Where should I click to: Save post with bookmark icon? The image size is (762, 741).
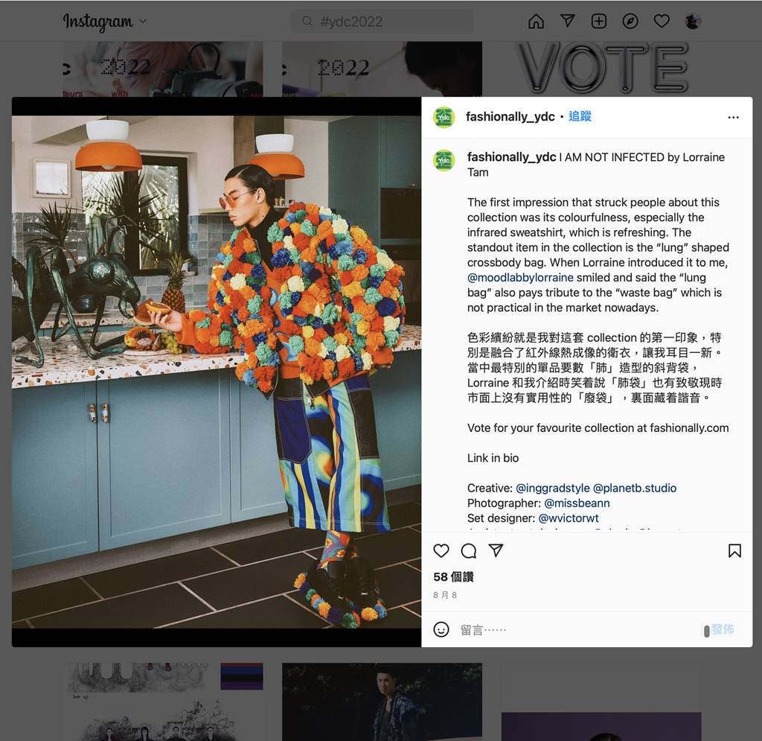734,551
